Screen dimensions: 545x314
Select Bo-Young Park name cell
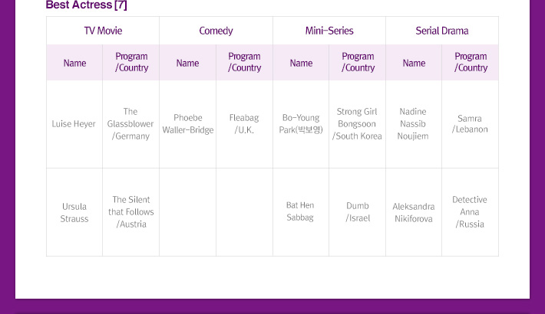coord(301,124)
